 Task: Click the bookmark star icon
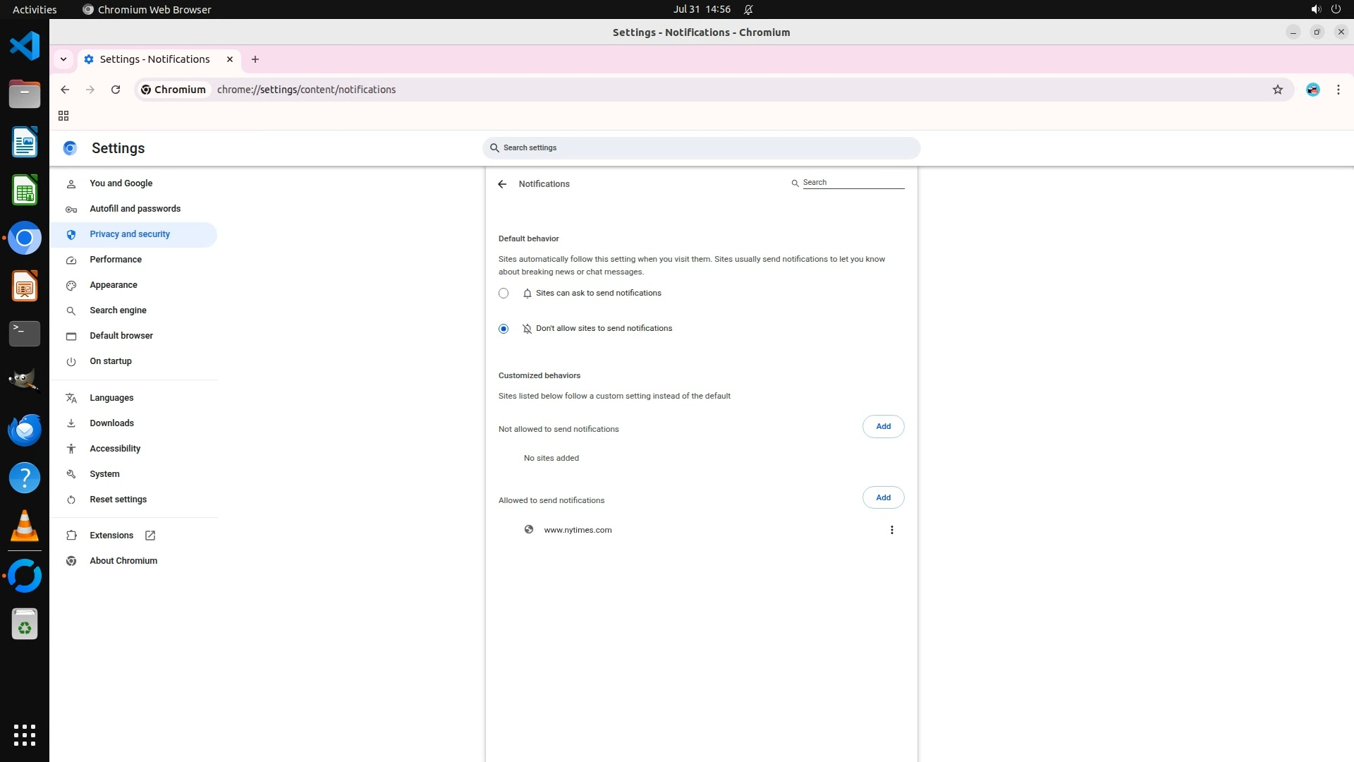click(x=1277, y=90)
